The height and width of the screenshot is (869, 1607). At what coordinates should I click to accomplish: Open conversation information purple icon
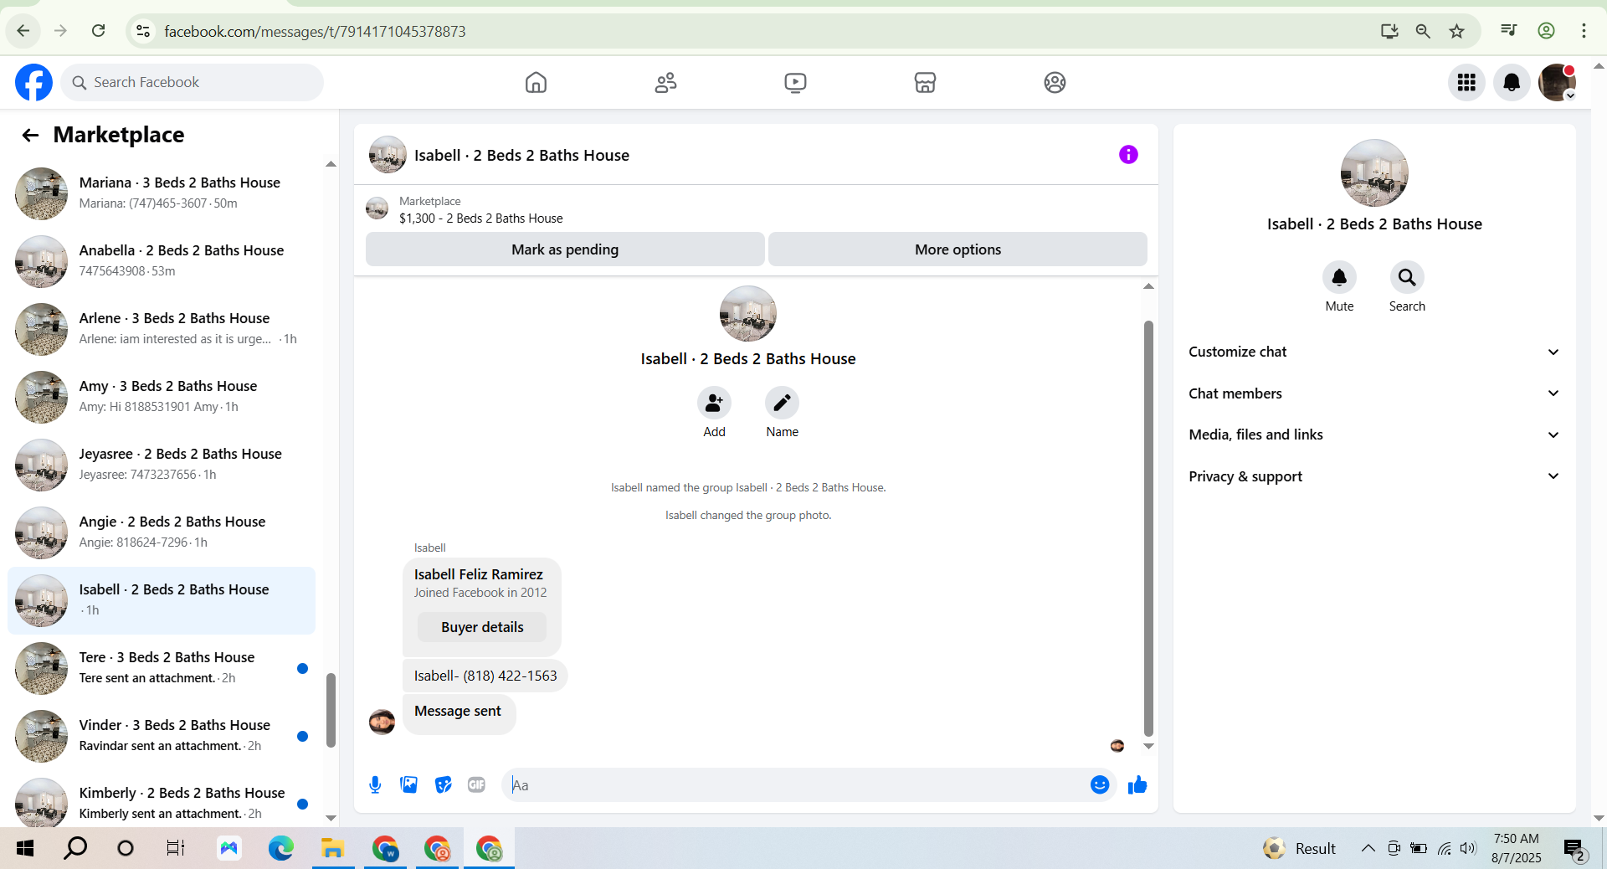tap(1128, 155)
